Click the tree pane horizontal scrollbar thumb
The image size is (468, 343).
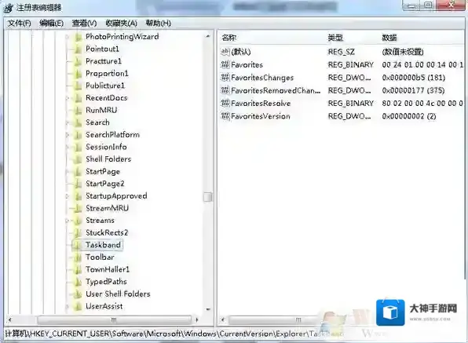115,320
